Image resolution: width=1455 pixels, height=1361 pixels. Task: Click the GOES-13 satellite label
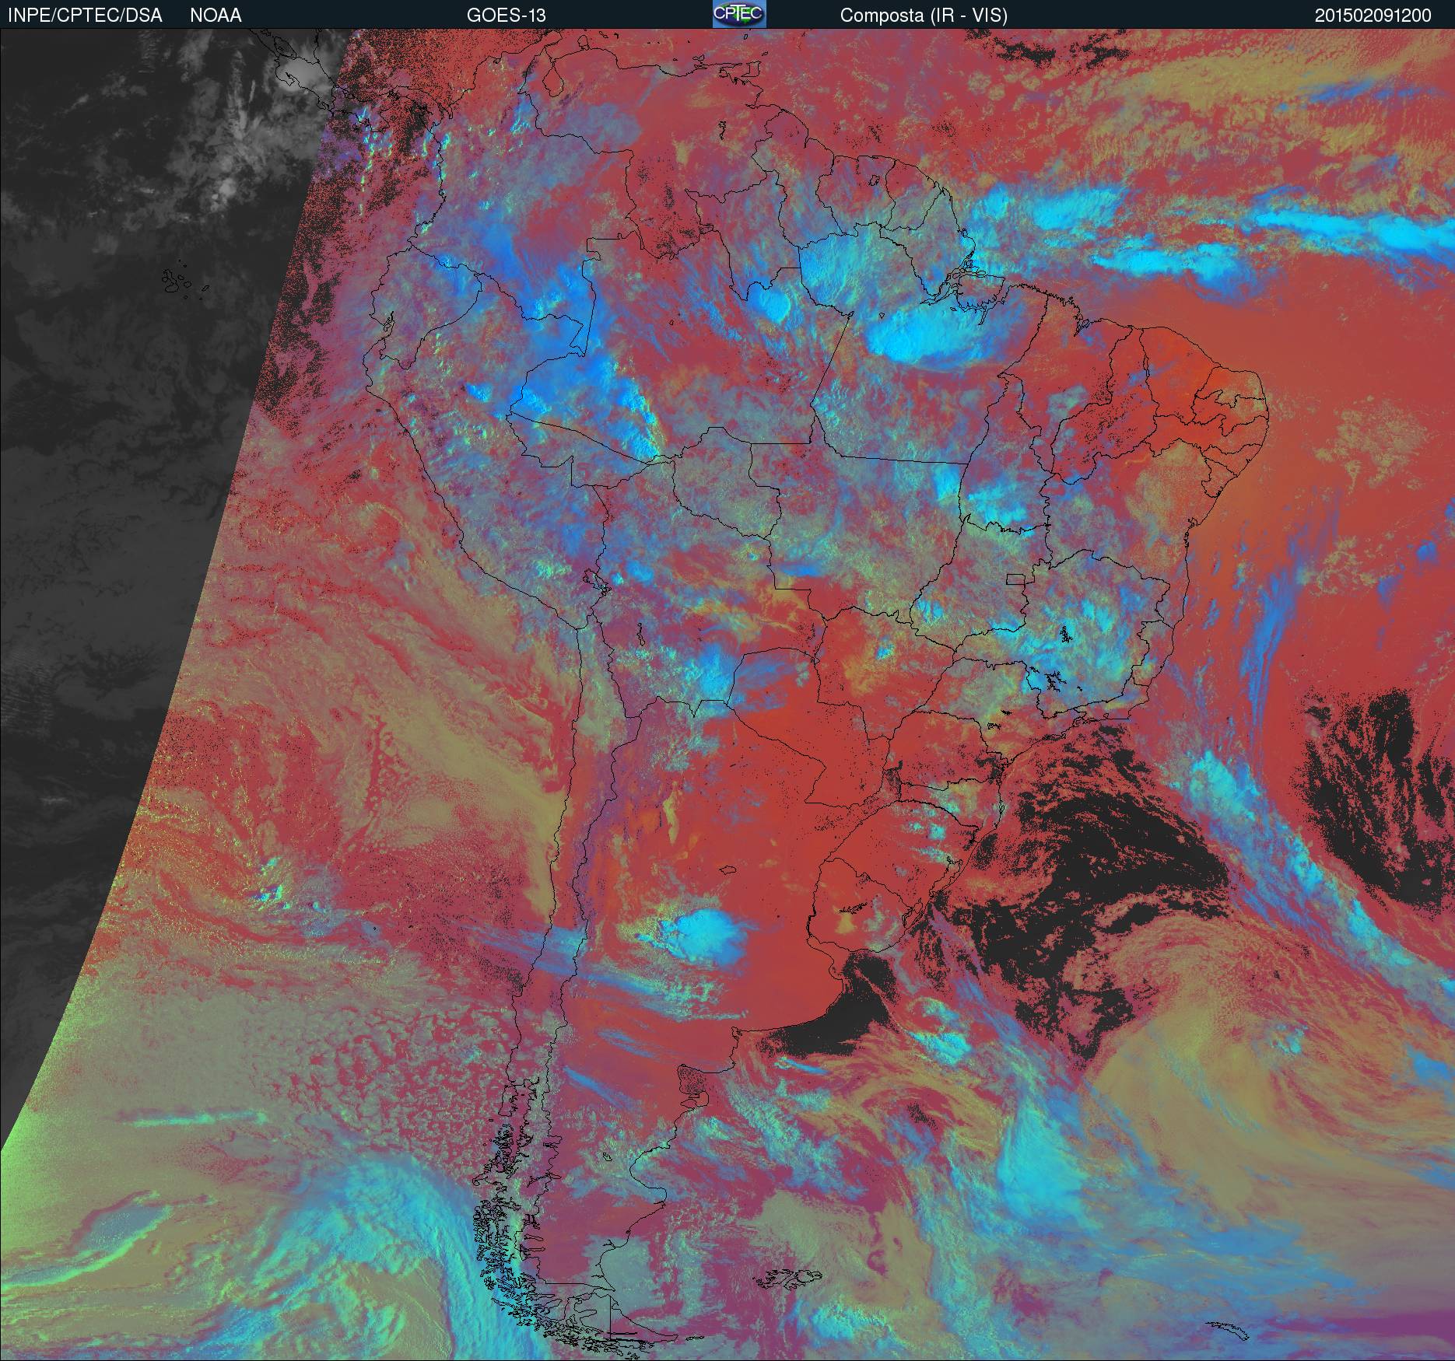click(506, 16)
